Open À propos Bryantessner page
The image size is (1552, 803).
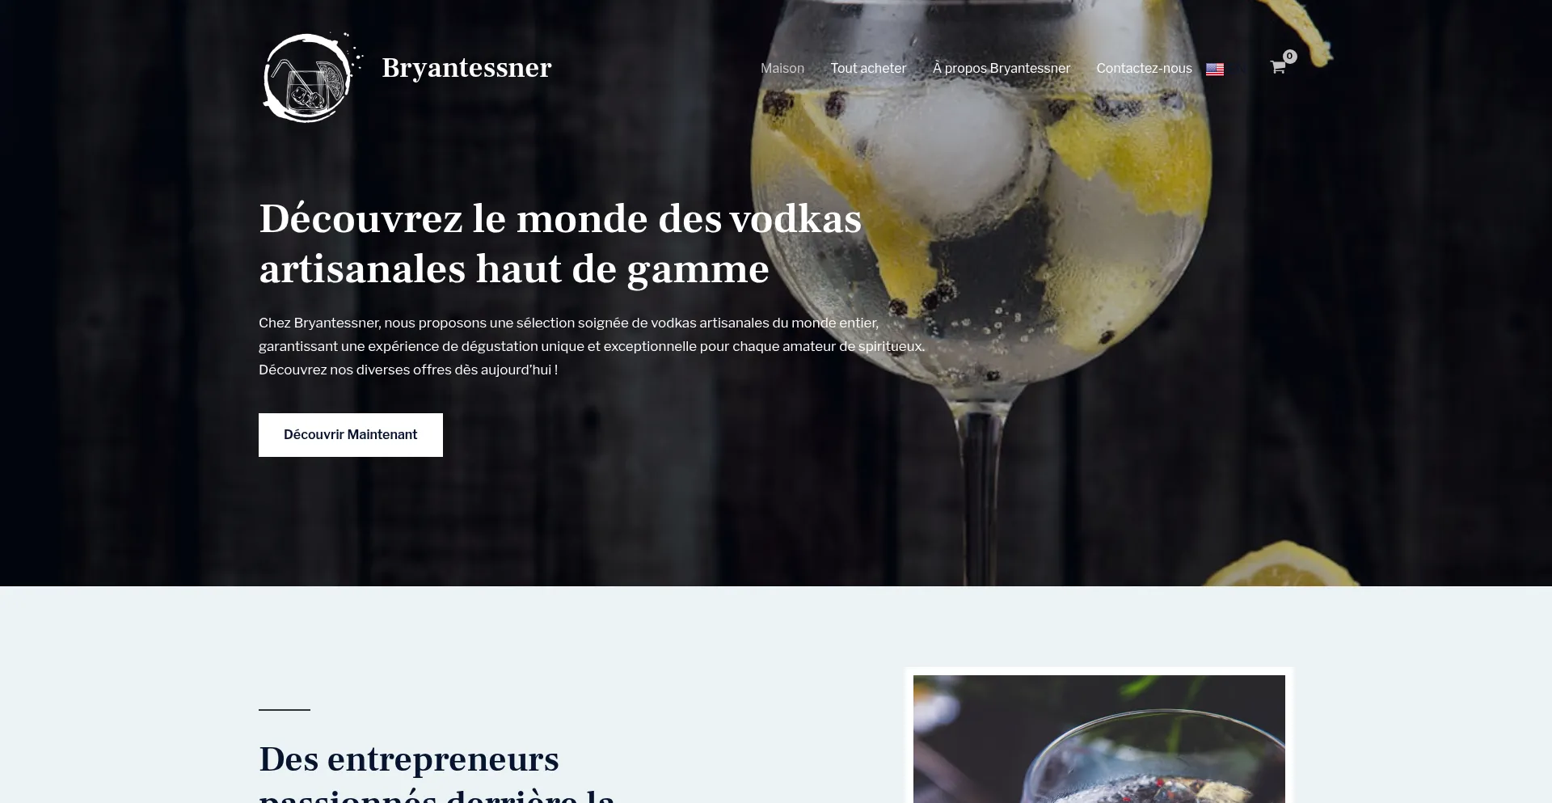point(1002,69)
